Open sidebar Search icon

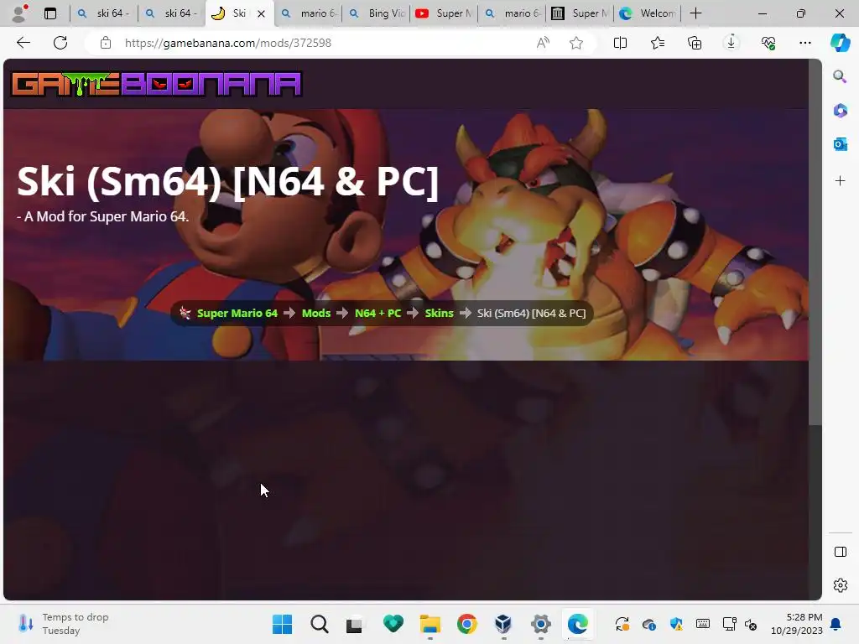tap(840, 76)
